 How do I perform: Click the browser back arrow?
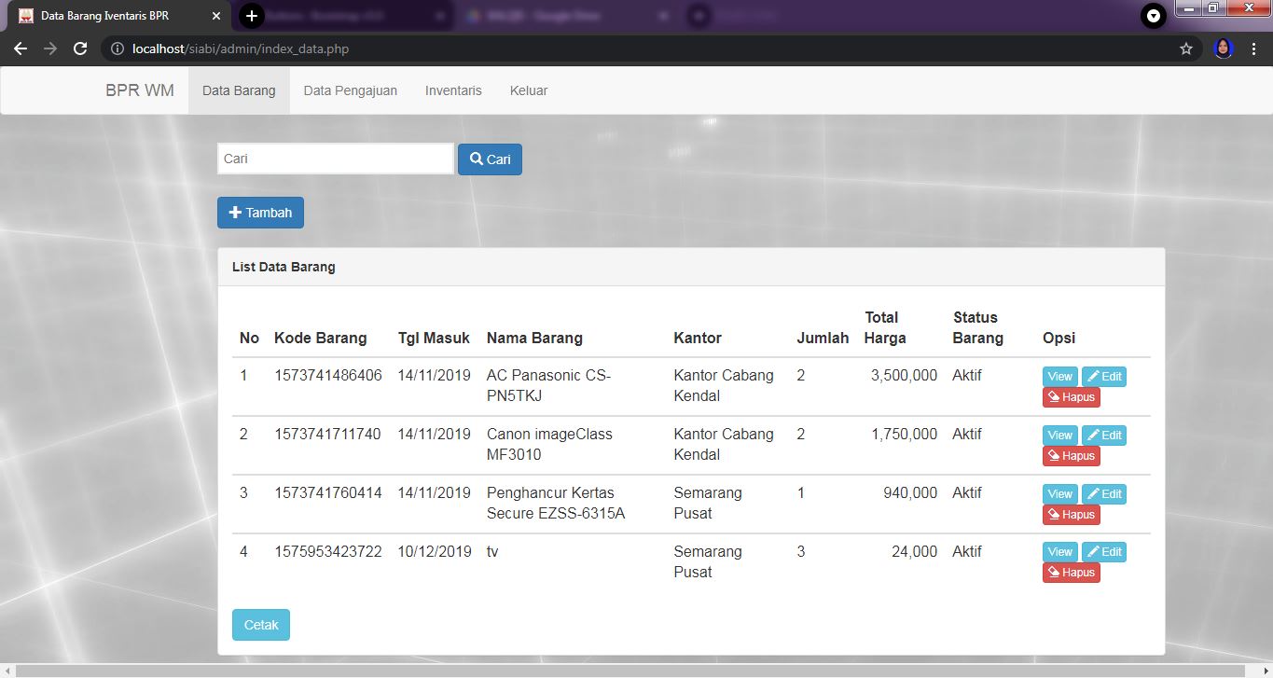(21, 48)
